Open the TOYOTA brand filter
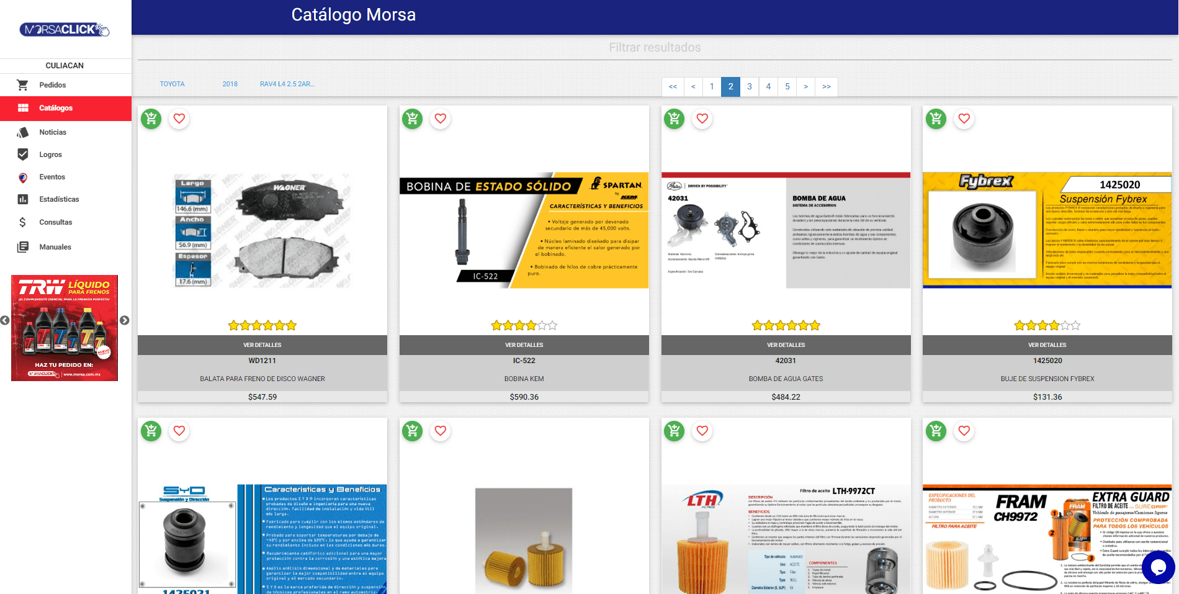The width and height of the screenshot is (1179, 594). tap(172, 84)
